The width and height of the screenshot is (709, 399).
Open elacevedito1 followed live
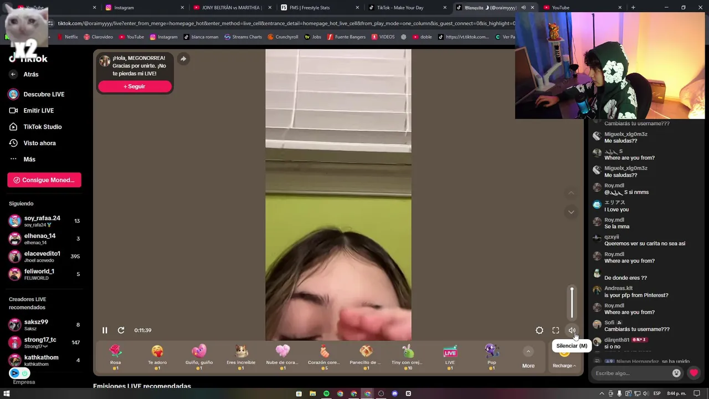pos(44,257)
